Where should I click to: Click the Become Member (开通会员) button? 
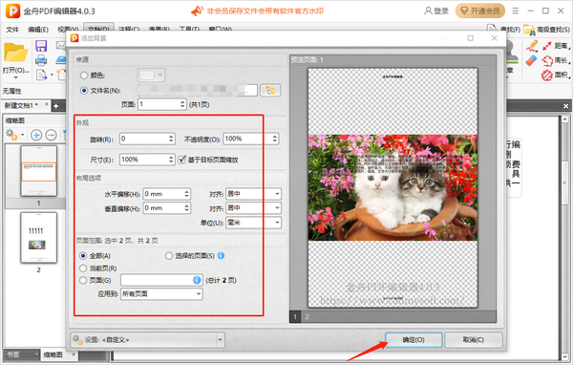tap(480, 11)
